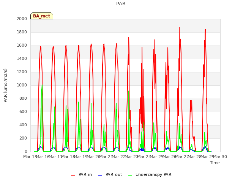
Task: Click the 1200 y-axis tick label
Action: click(x=22, y=72)
